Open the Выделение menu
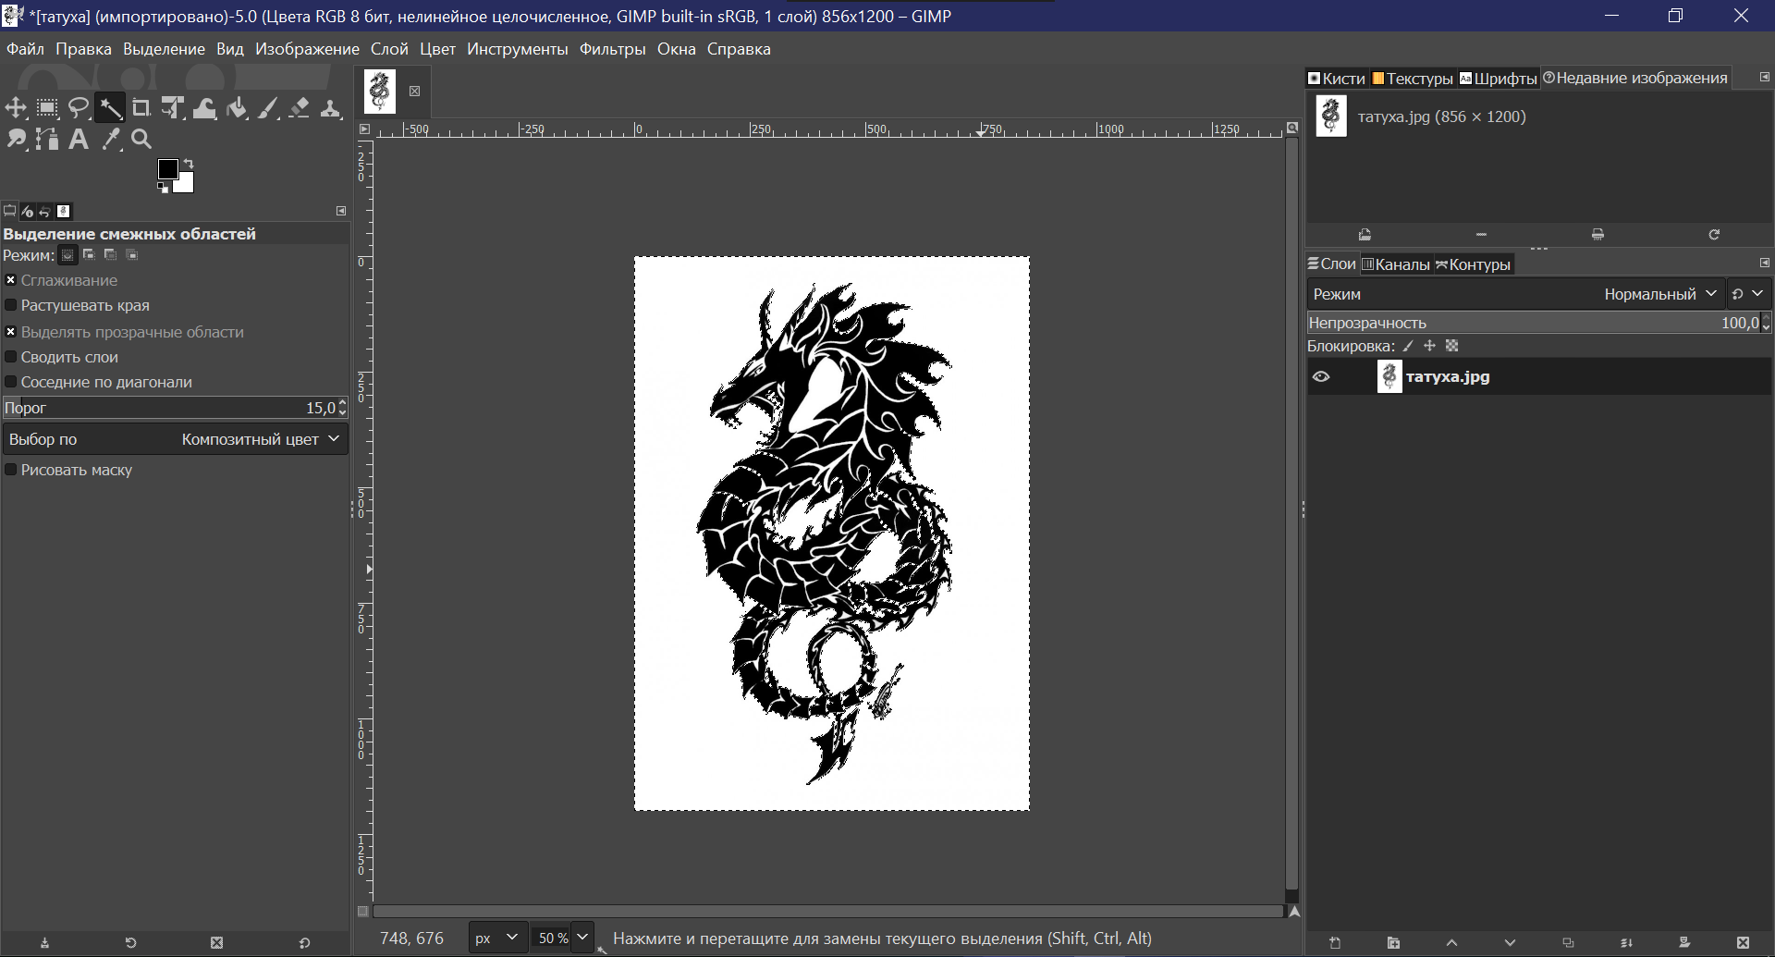Image resolution: width=1775 pixels, height=957 pixels. coord(164,49)
